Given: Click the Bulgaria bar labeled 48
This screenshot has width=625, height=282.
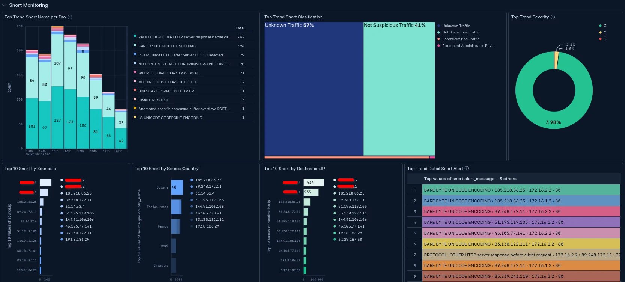Looking at the screenshot, I should tap(177, 187).
